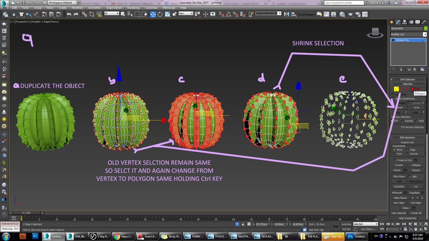This screenshot has width=429, height=241.
Task: Select Element sub-object level
Action: tap(417, 89)
